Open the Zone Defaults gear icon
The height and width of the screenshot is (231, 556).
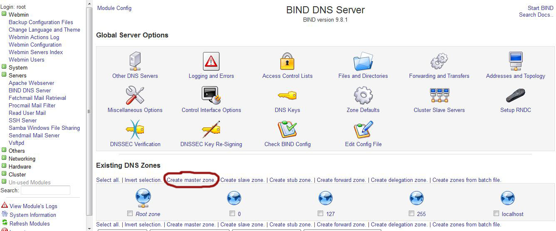(x=363, y=96)
